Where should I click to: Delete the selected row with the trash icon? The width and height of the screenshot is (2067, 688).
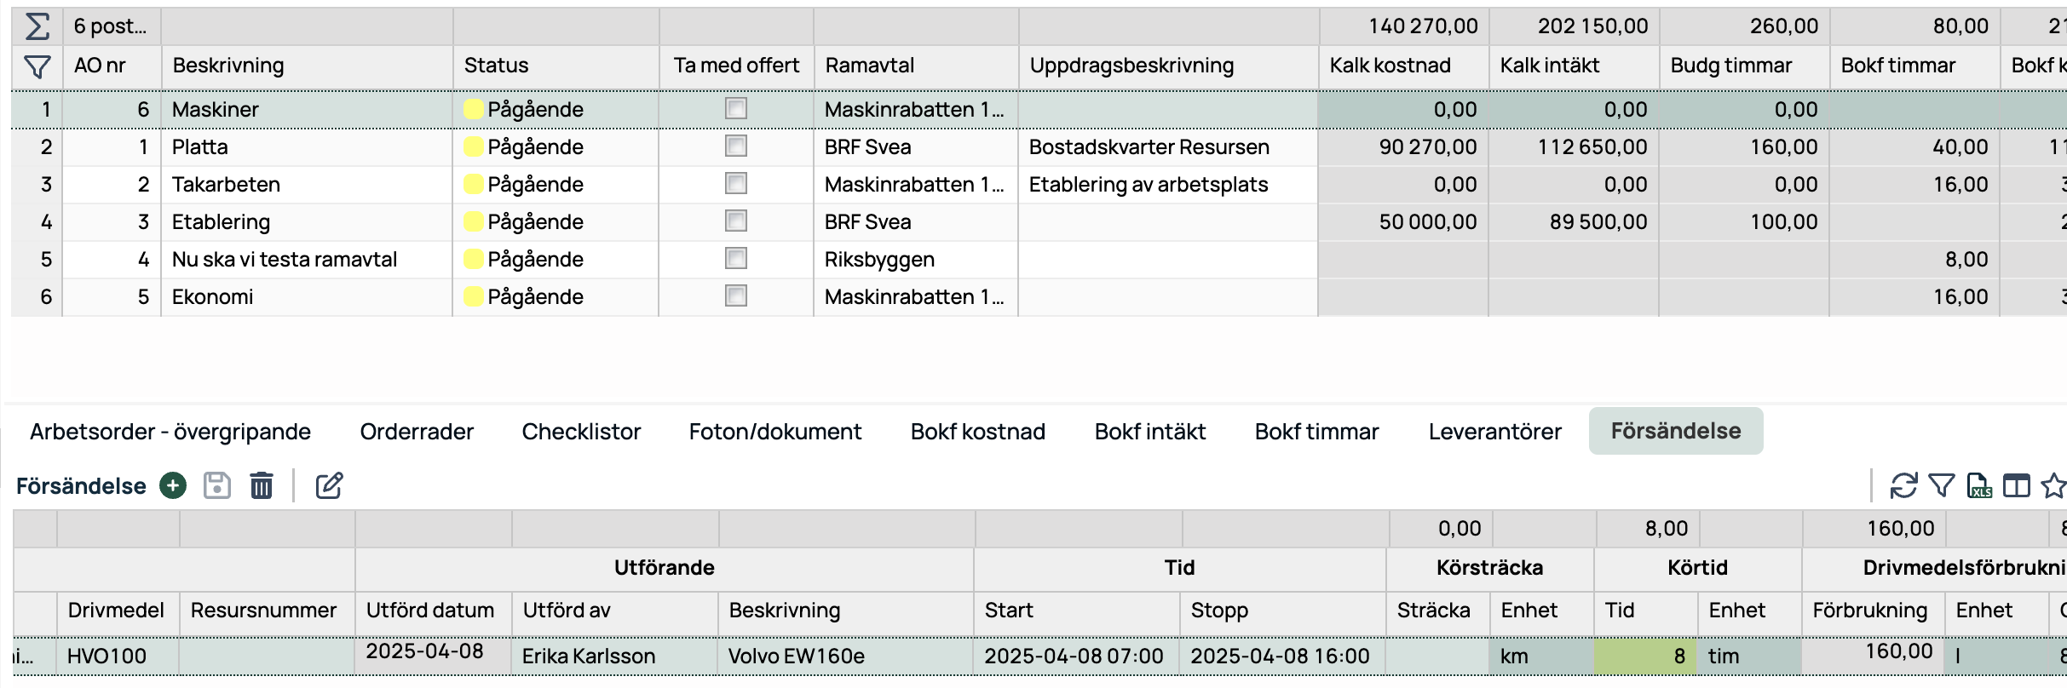pos(262,485)
